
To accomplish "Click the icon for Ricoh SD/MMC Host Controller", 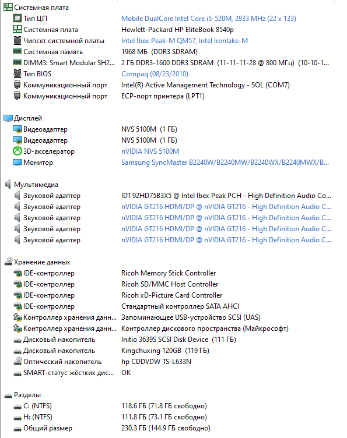I will (17, 284).
